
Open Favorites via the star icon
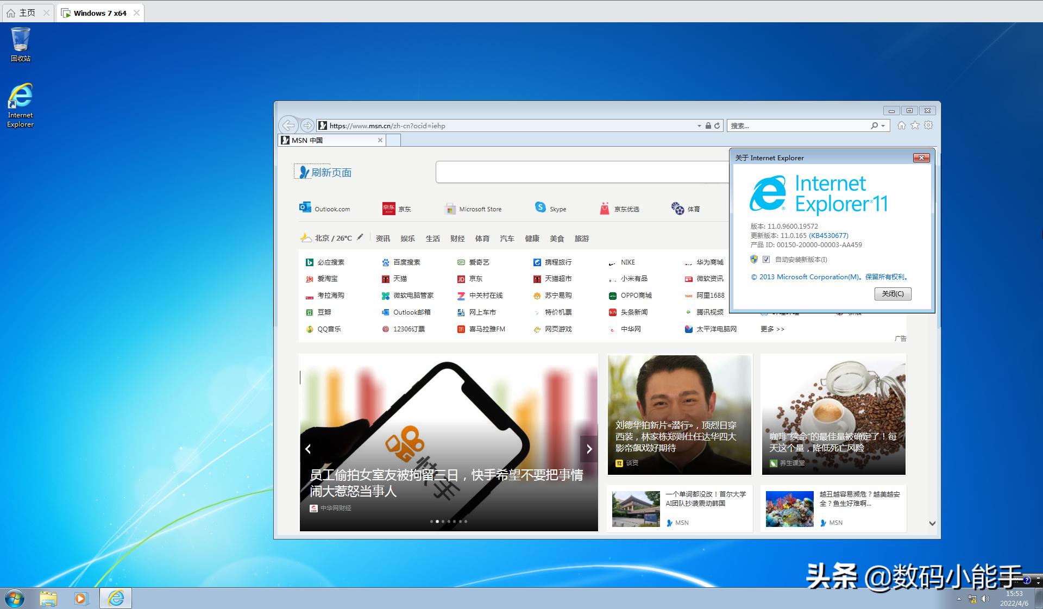915,125
